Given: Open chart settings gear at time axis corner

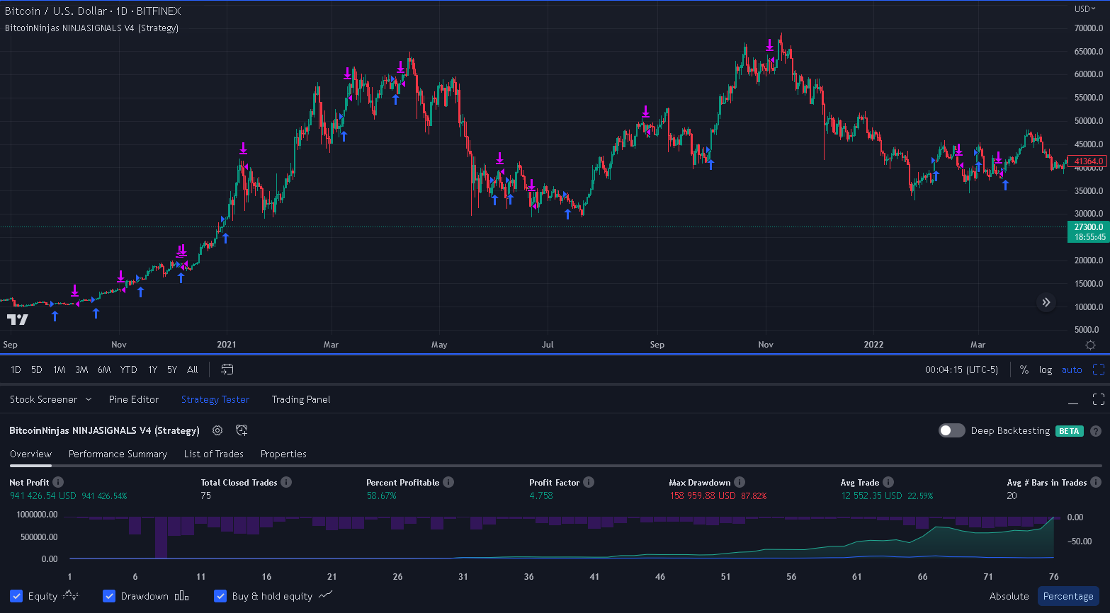Looking at the screenshot, I should click(x=1090, y=345).
